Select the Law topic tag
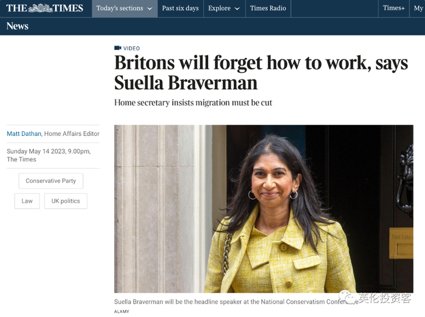Screen dimensions: 425x317 27,201
